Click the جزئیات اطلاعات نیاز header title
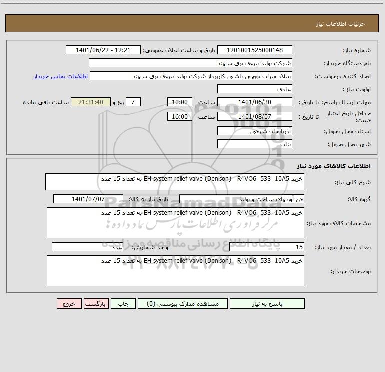 [x=340, y=24]
